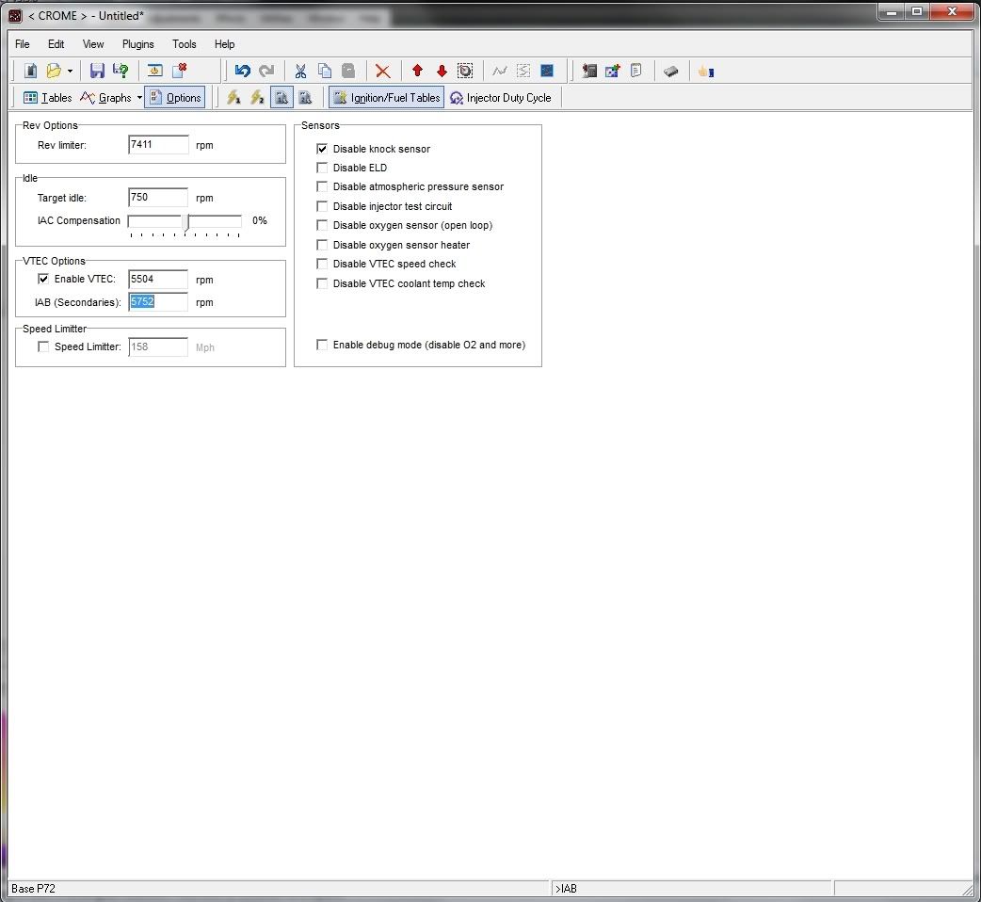This screenshot has height=902, width=981.
Task: Check Disable oxygen sensor heater
Action: [x=322, y=245]
